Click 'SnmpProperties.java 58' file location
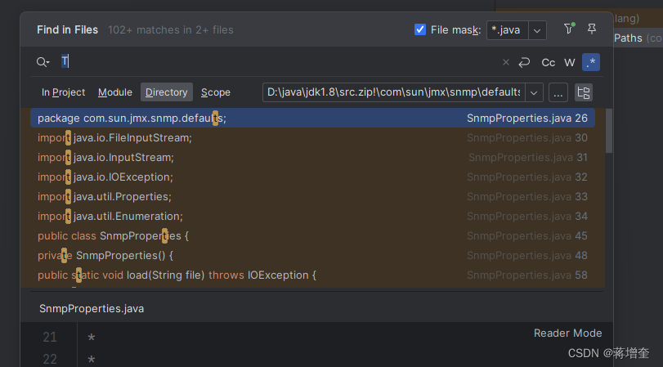The height and width of the screenshot is (367, 663). 526,275
